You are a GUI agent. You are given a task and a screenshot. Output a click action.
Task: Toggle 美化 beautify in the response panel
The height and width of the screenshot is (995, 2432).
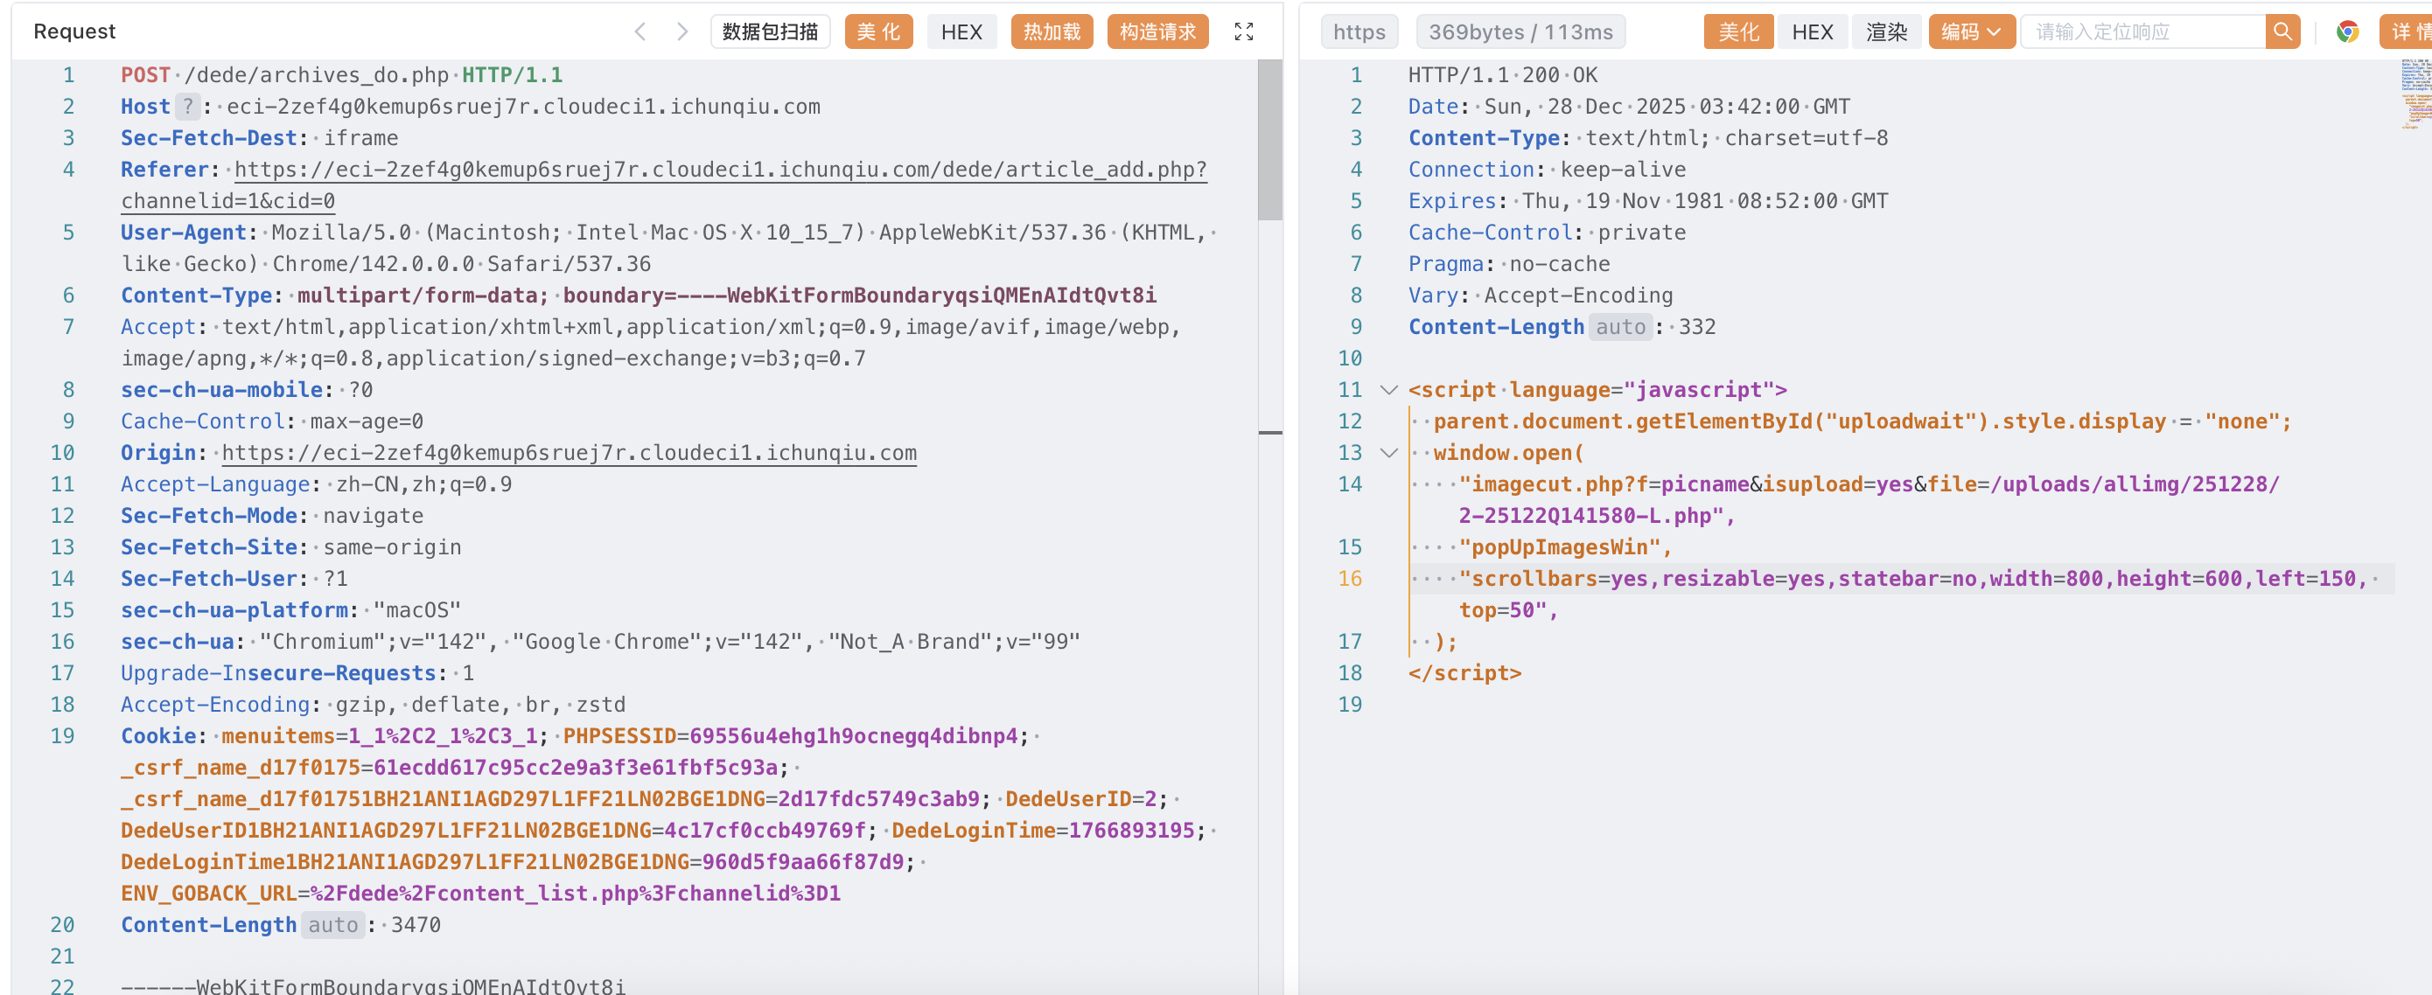point(1738,32)
